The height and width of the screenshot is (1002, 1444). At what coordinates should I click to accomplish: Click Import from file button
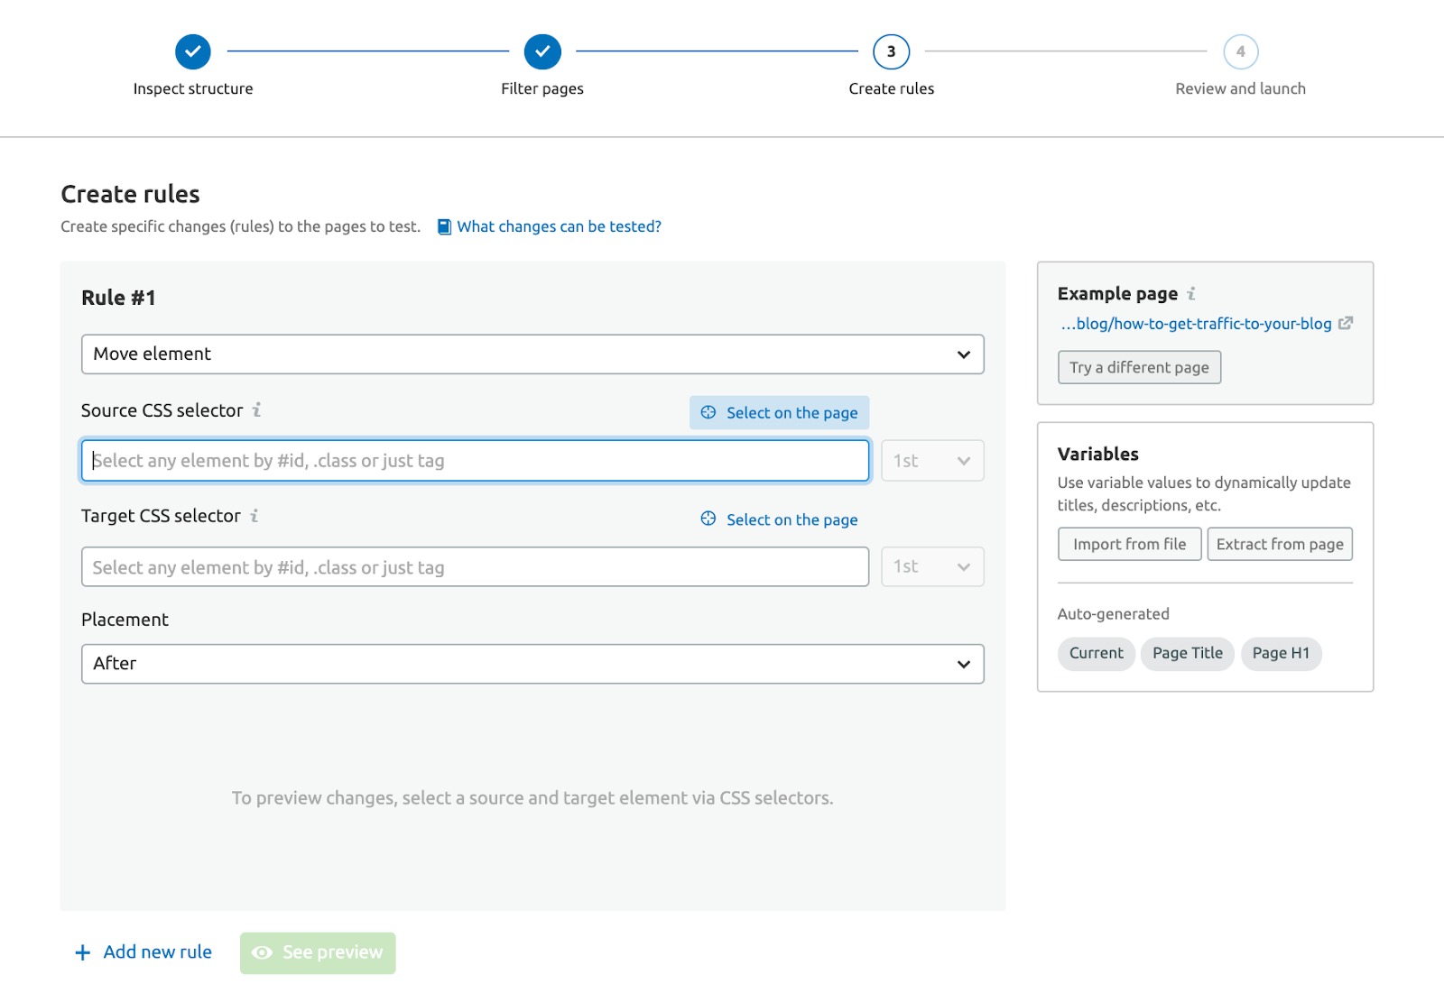[1129, 544]
